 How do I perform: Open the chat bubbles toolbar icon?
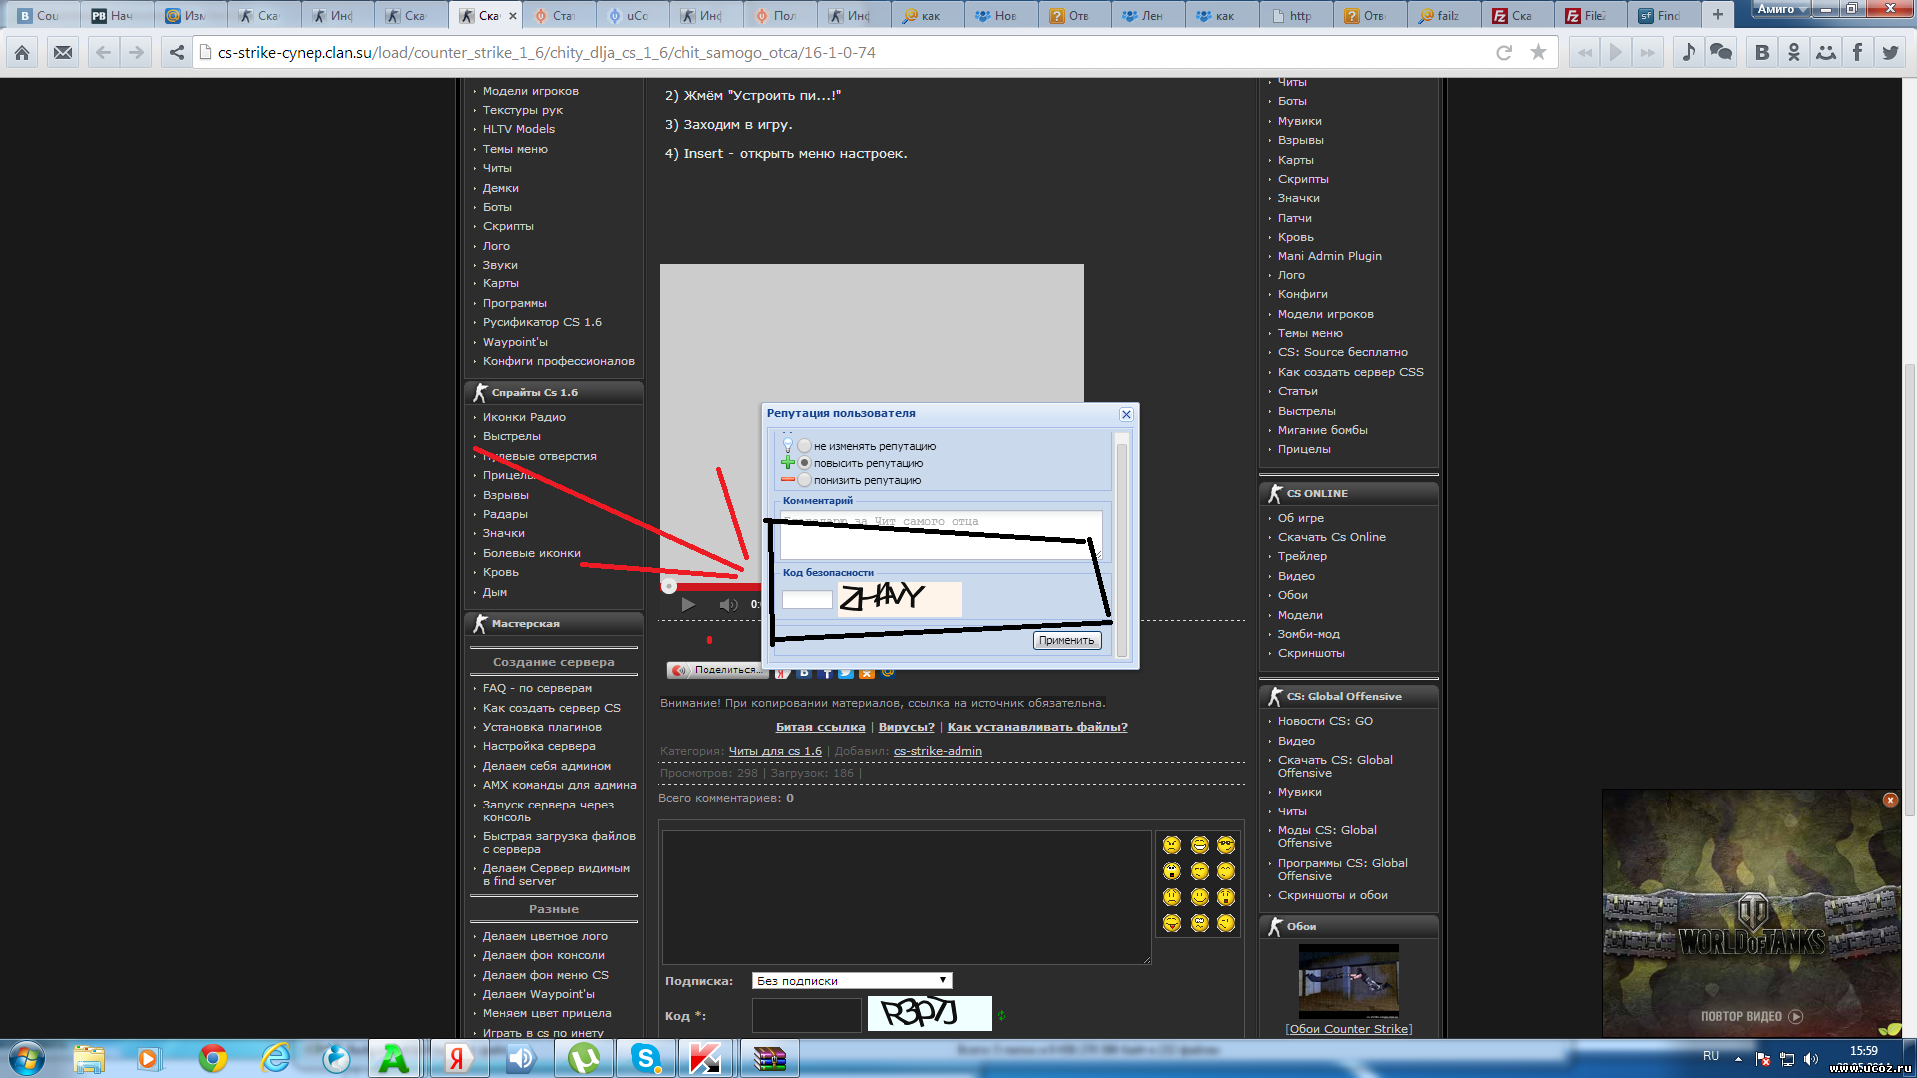click(x=1721, y=52)
